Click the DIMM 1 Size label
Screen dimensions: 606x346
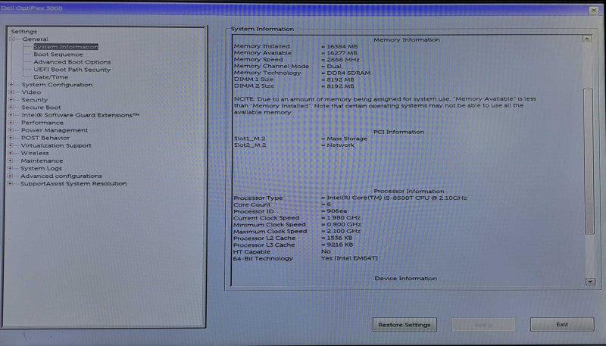click(x=254, y=79)
